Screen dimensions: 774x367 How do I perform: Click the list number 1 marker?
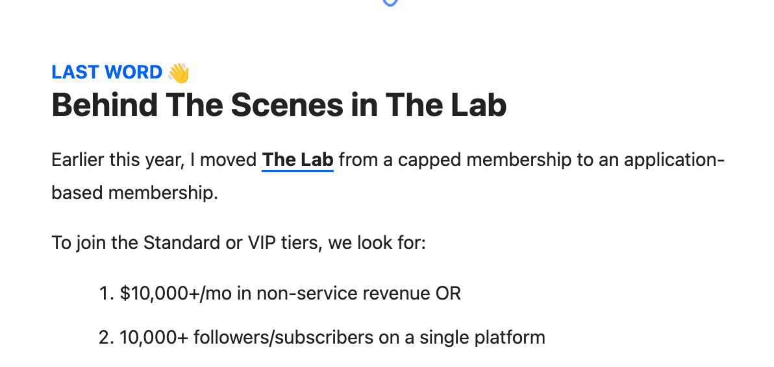(x=106, y=293)
